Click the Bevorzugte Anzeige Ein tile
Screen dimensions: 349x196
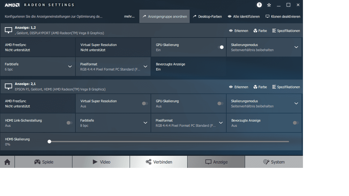(188, 67)
